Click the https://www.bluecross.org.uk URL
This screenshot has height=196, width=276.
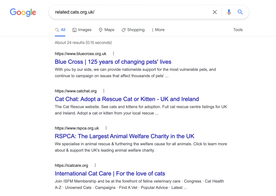pos(80,54)
